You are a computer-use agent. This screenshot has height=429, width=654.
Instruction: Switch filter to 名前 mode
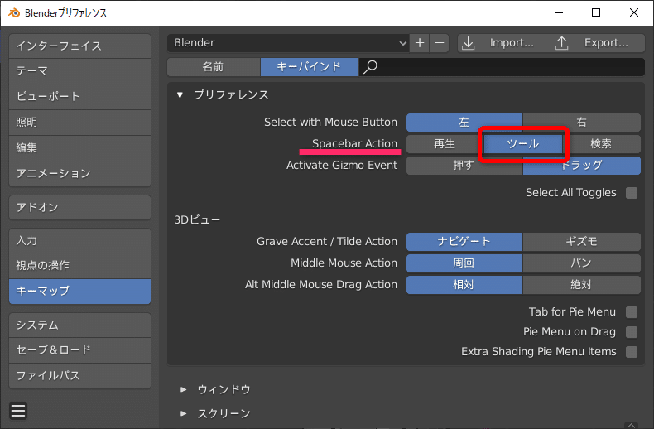(214, 67)
